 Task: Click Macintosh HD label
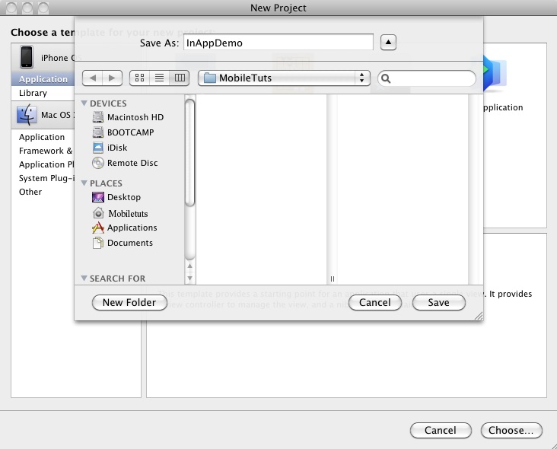point(135,117)
